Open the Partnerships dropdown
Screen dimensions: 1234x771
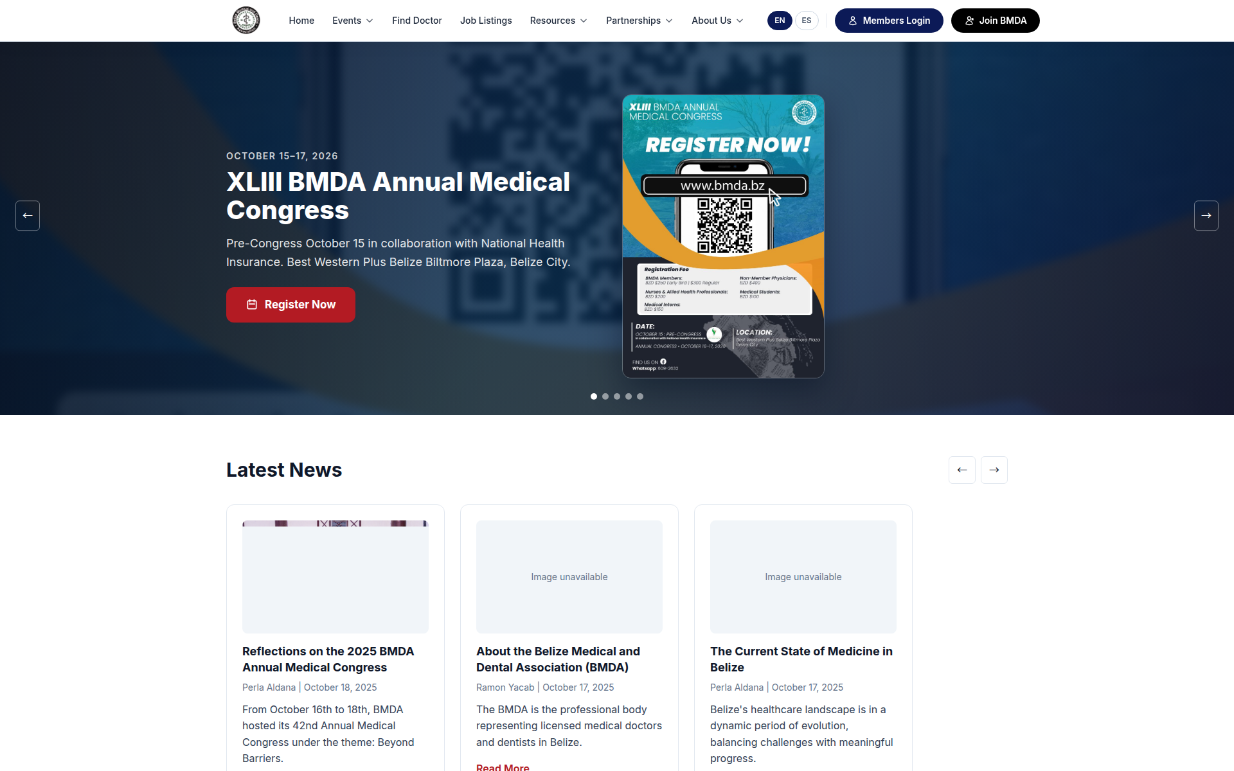639,21
